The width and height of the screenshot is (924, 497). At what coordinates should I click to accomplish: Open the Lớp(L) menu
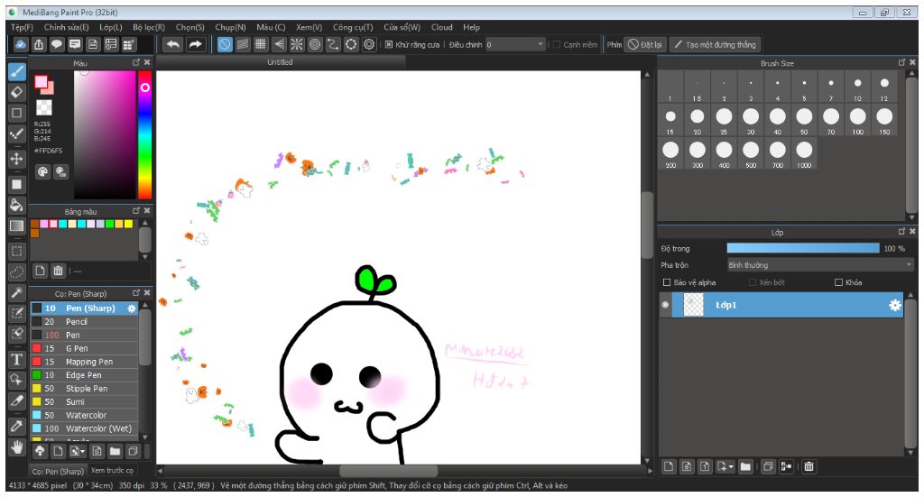click(111, 27)
